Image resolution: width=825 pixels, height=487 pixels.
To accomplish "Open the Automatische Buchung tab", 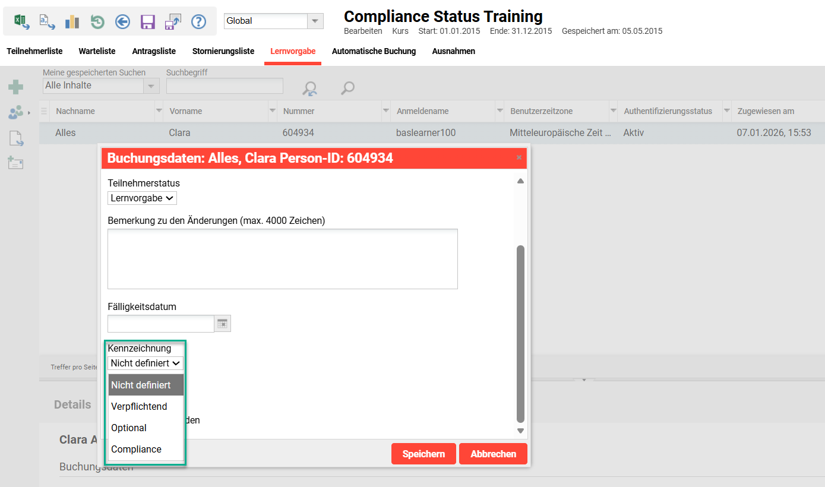I will click(x=374, y=51).
